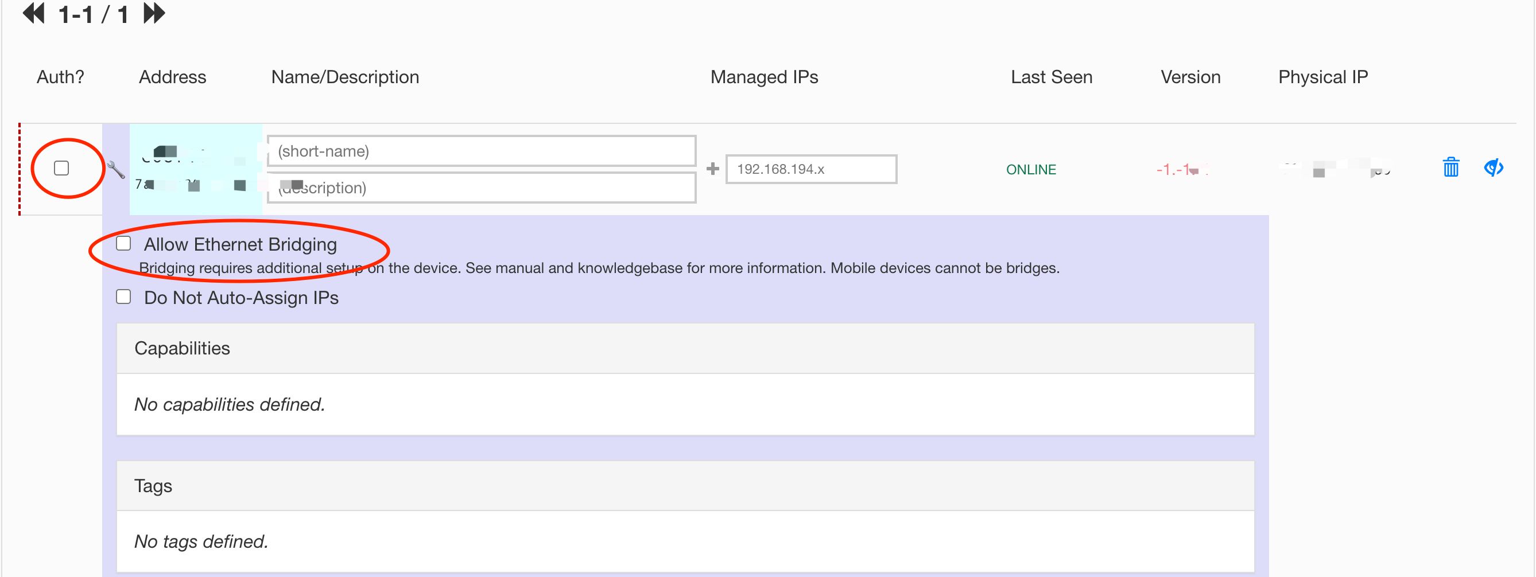Viewport: 1536px width, 577px height.
Task: Hide member with eye-slash icon
Action: click(1493, 168)
